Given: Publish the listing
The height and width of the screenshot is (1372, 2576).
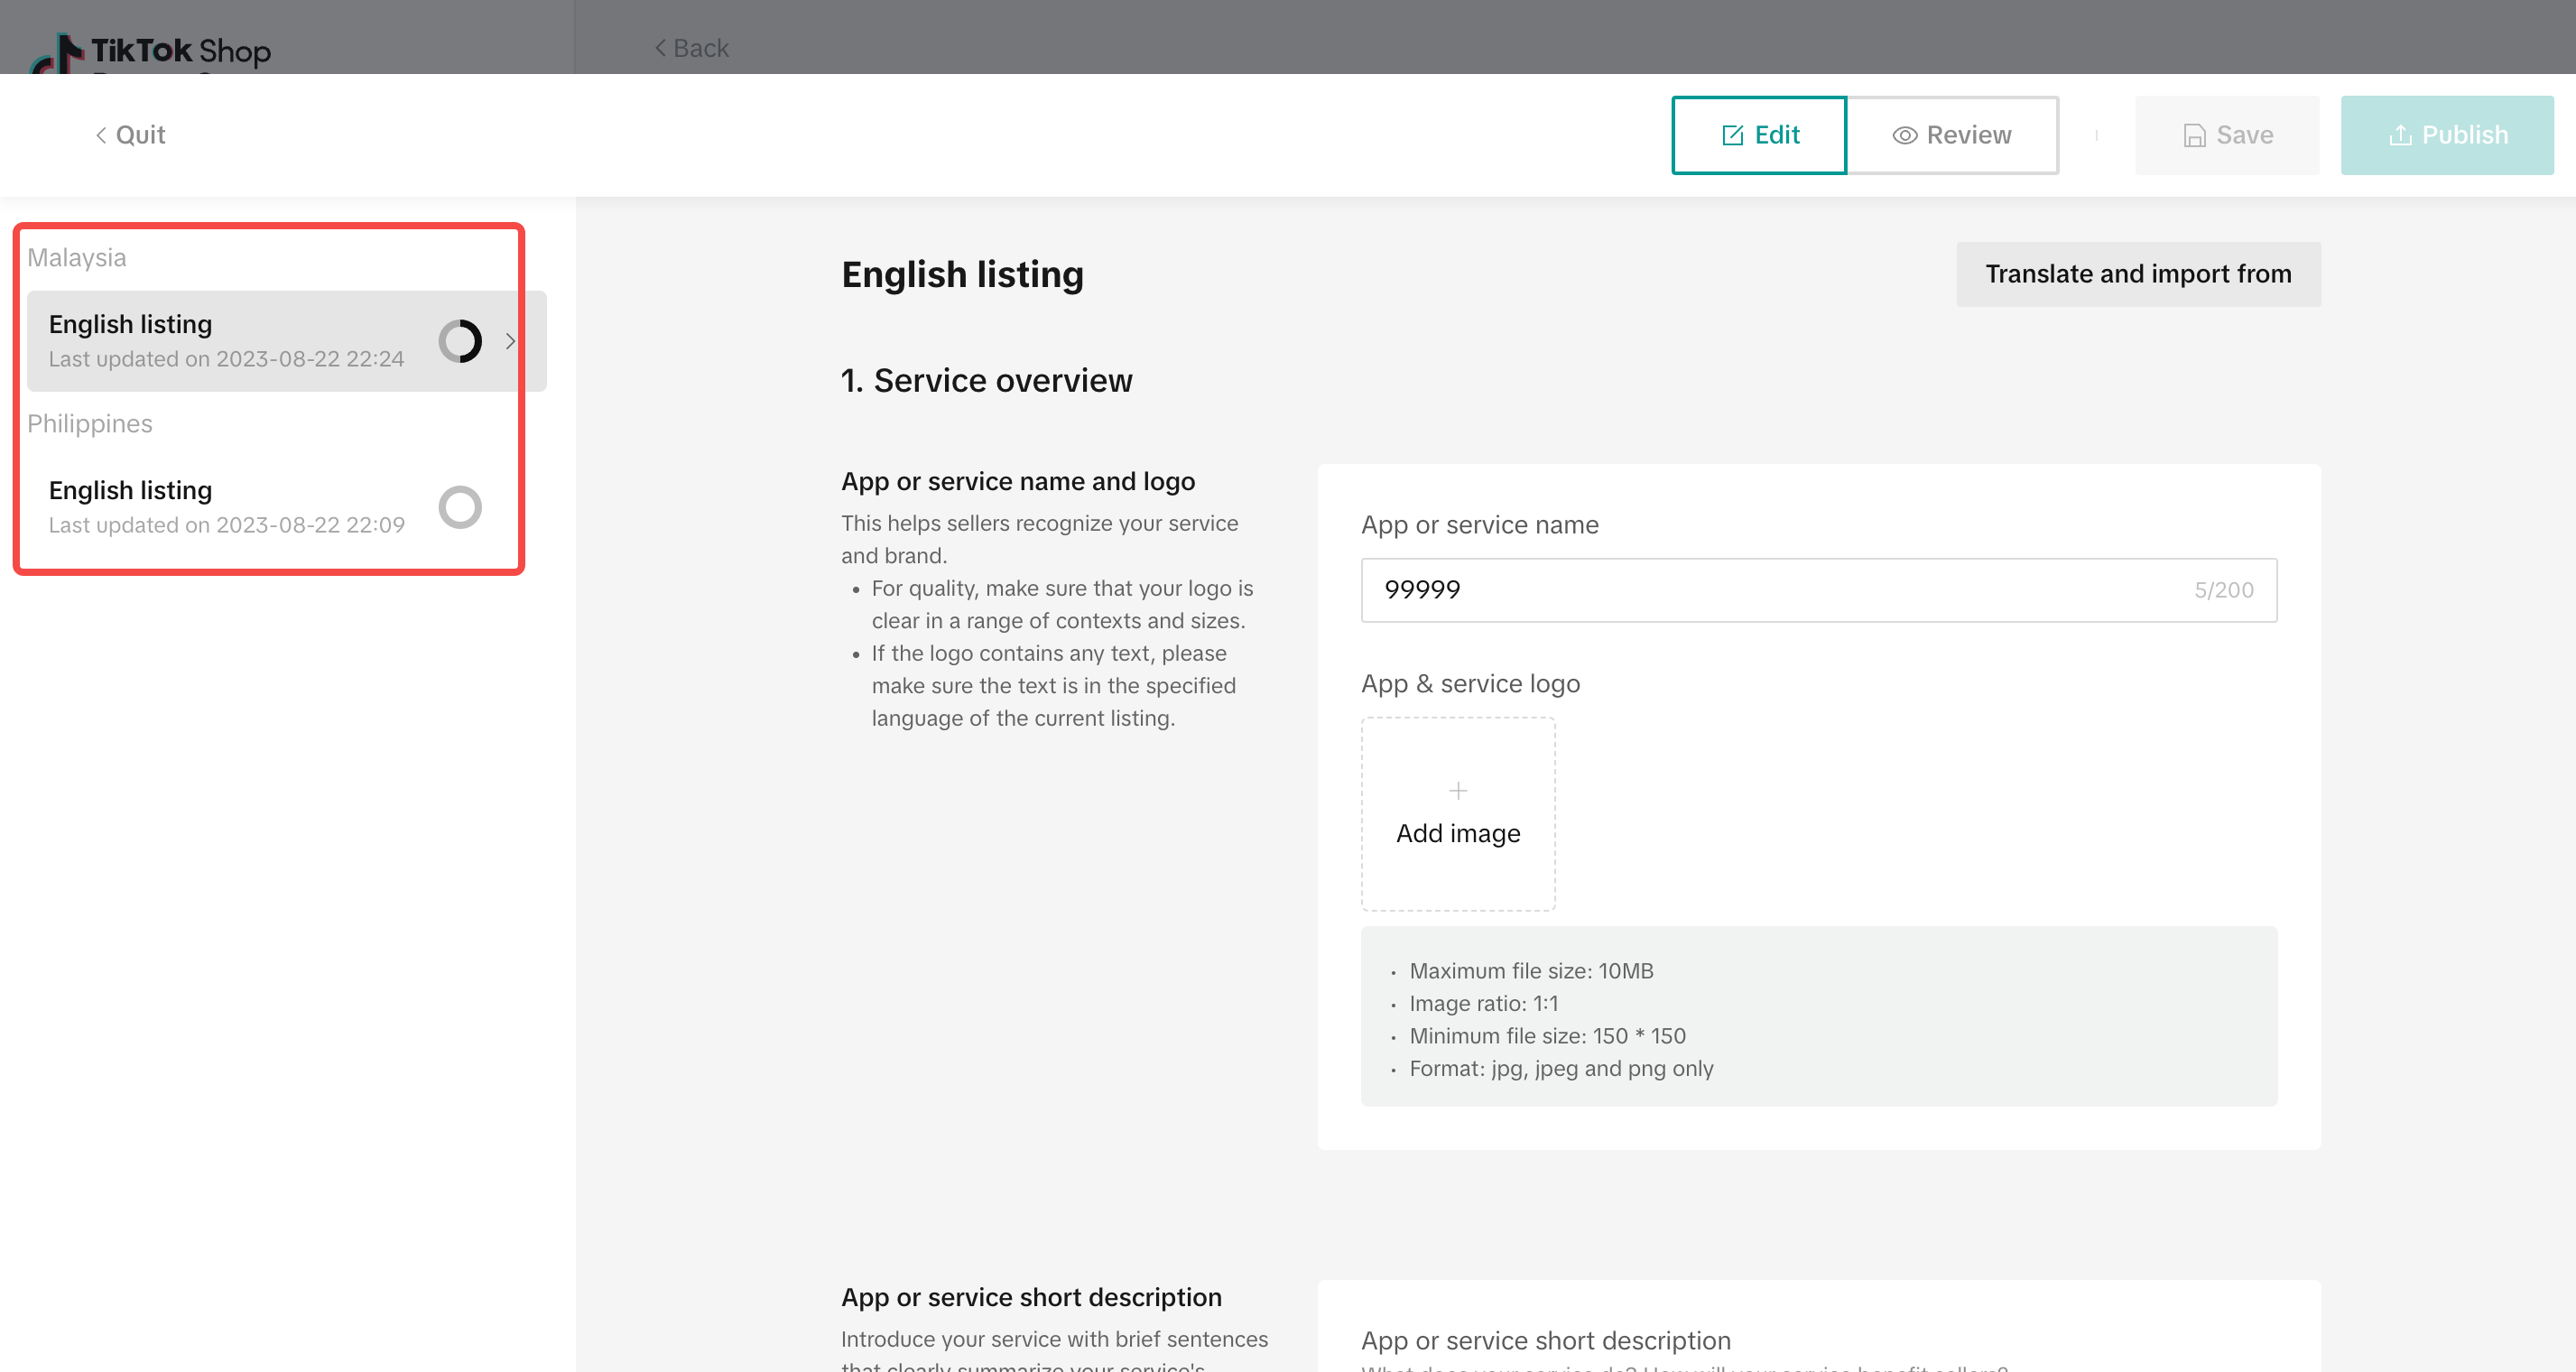Looking at the screenshot, I should tap(2447, 135).
